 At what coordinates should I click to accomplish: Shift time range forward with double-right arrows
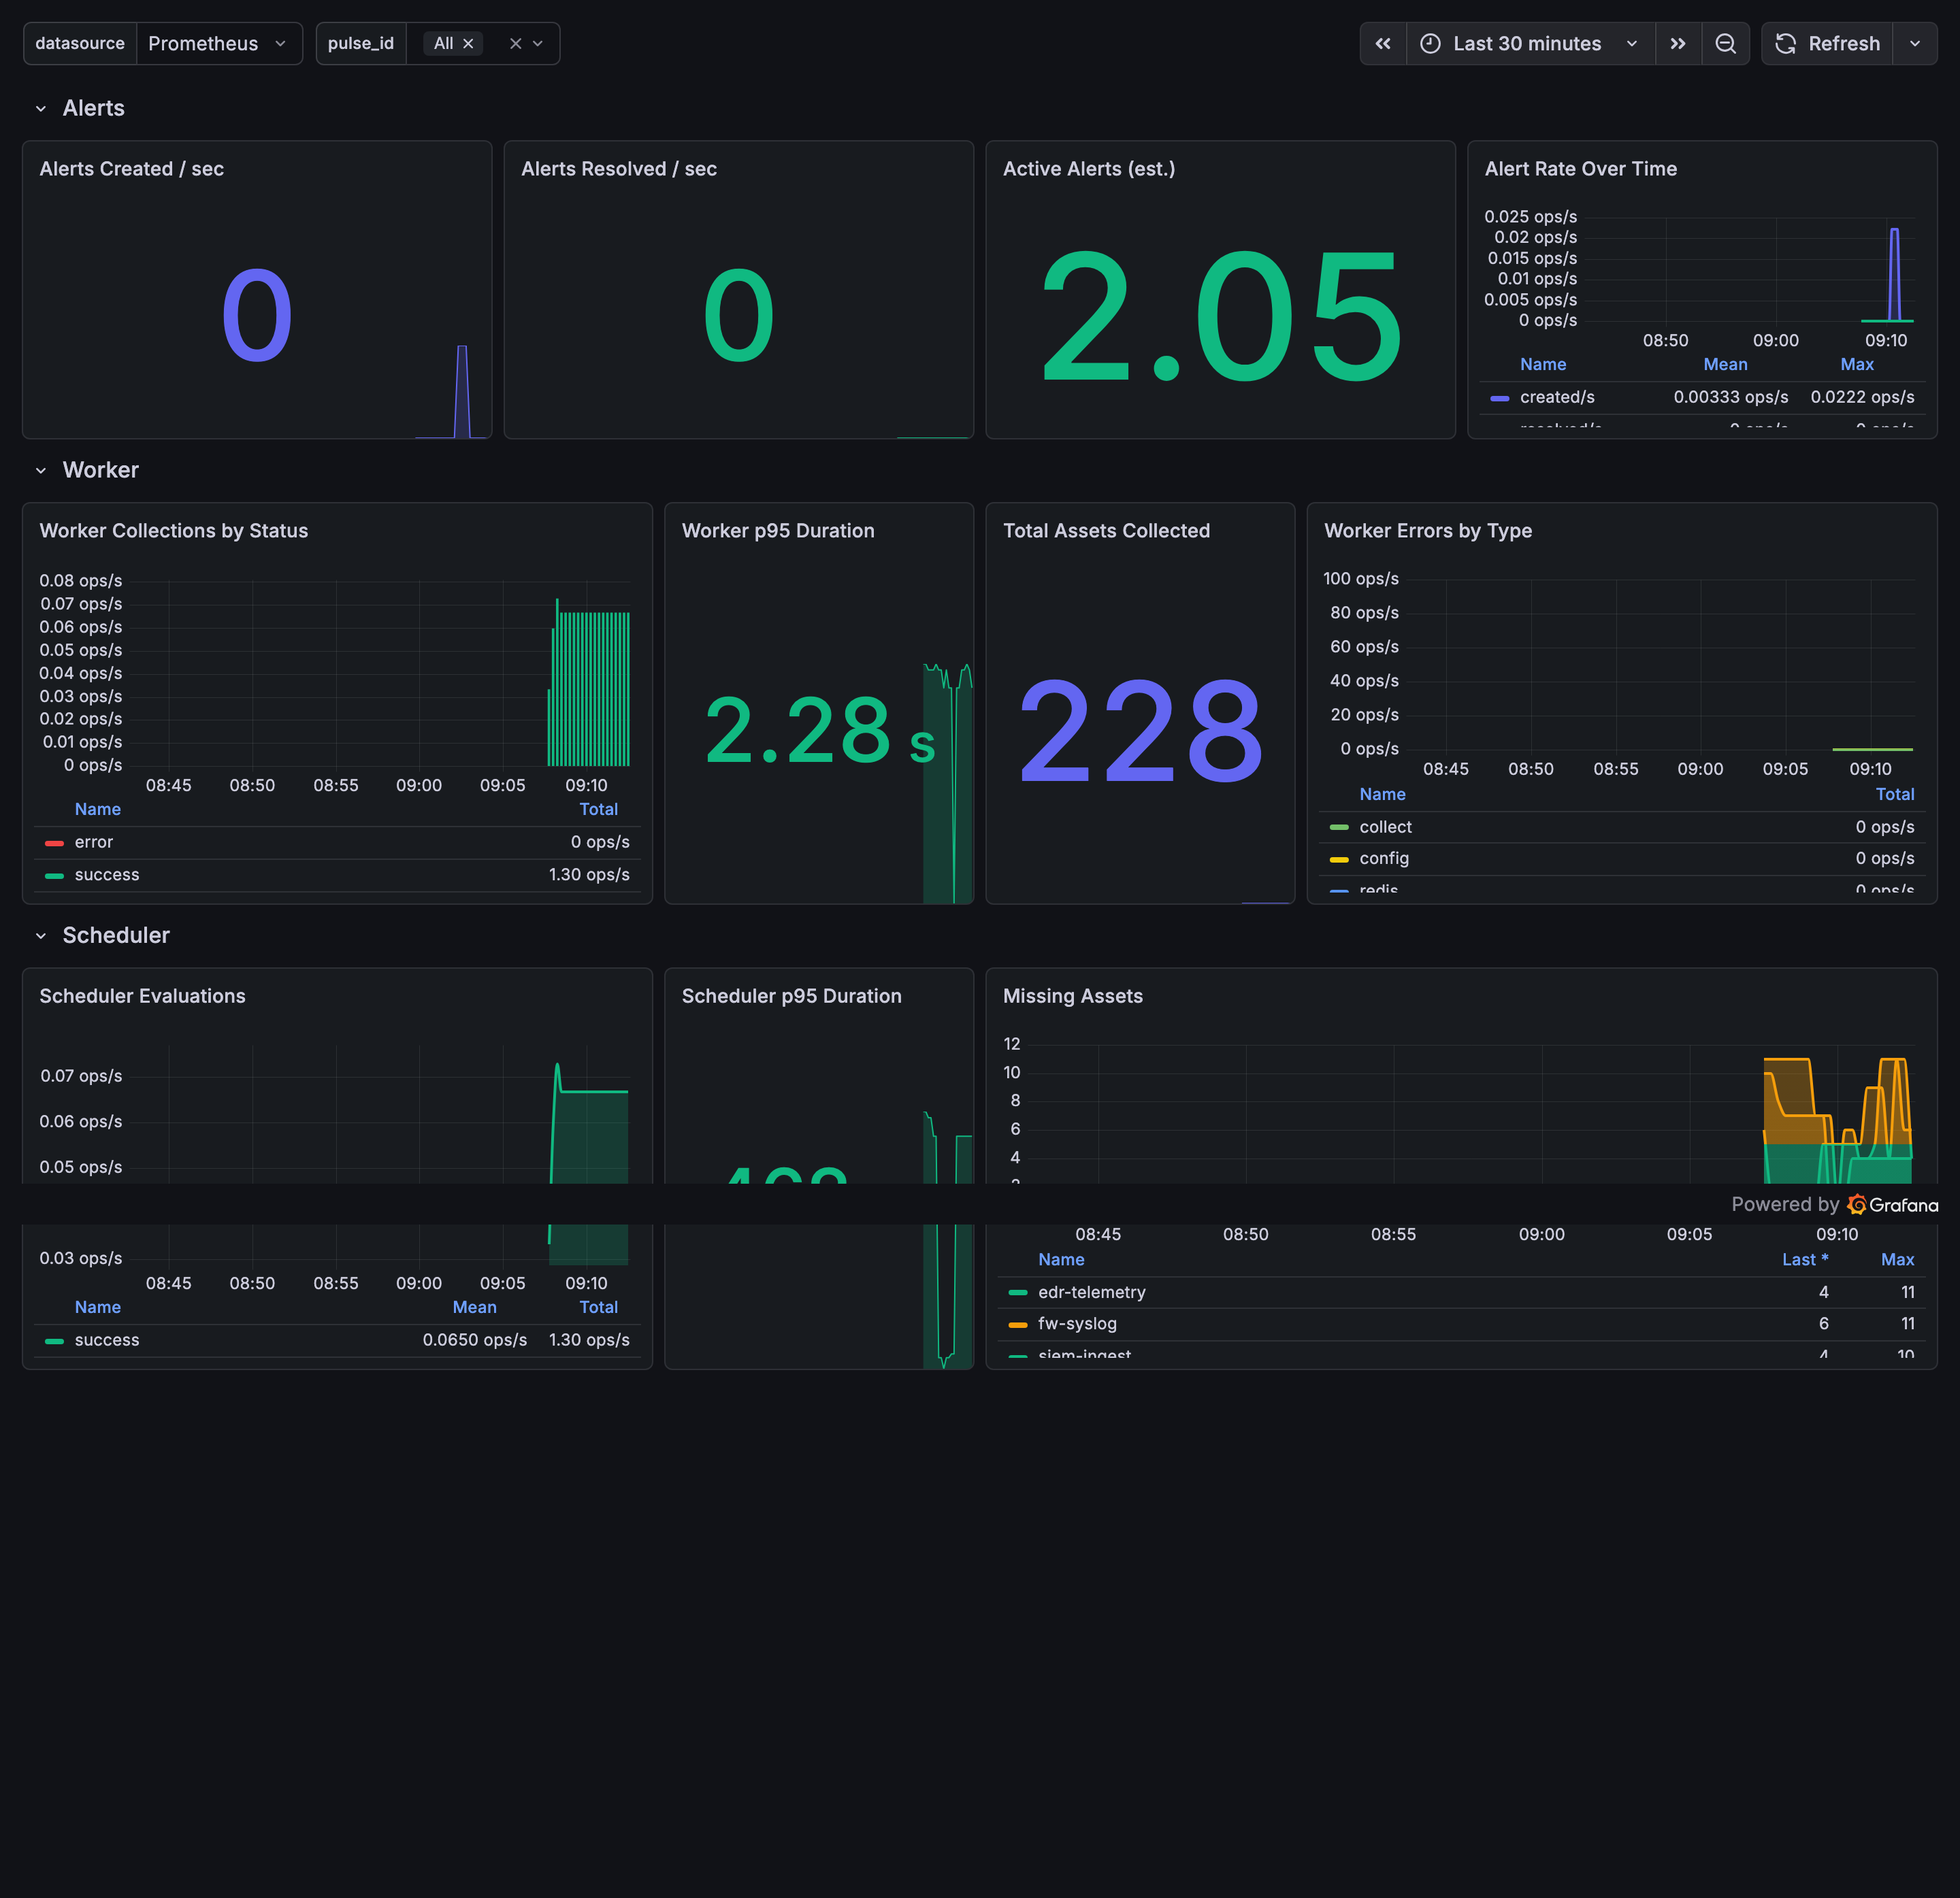(x=1678, y=44)
